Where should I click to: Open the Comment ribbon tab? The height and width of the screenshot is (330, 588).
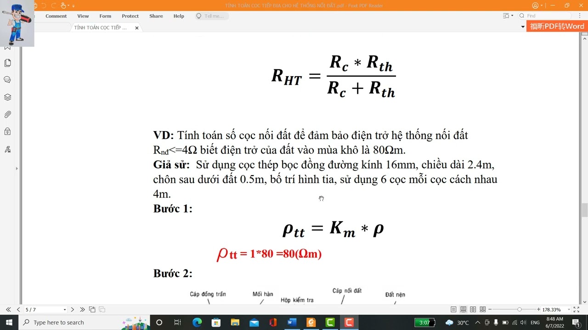56,16
